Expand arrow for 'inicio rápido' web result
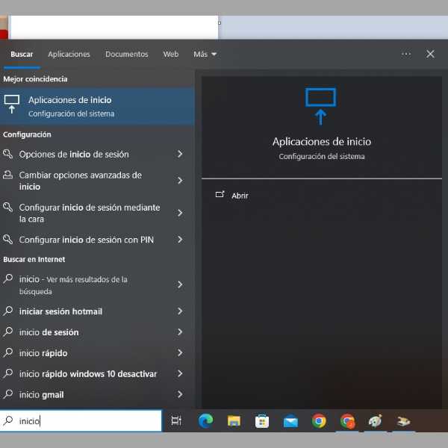 [x=180, y=353]
